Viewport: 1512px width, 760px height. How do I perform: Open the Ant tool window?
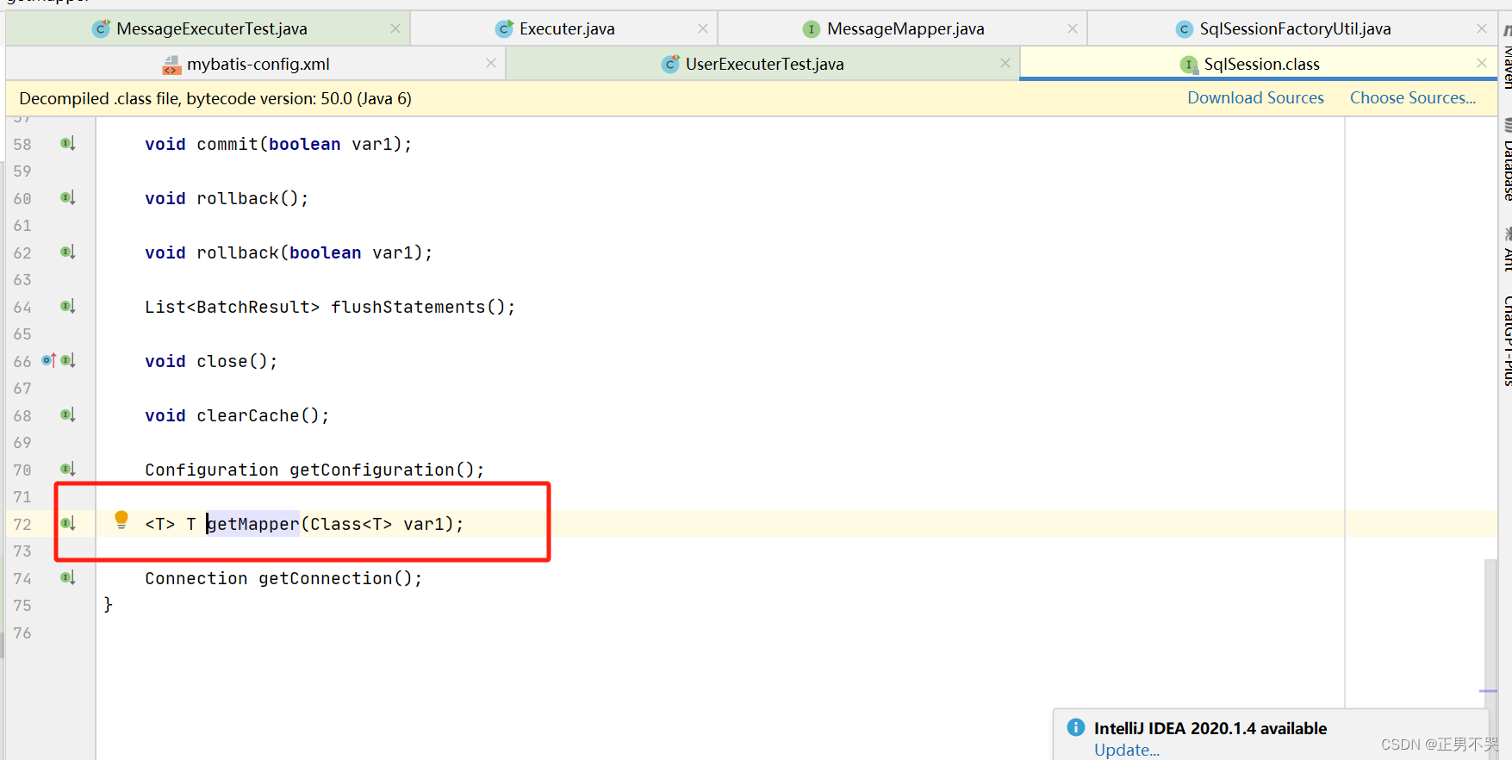click(1506, 250)
